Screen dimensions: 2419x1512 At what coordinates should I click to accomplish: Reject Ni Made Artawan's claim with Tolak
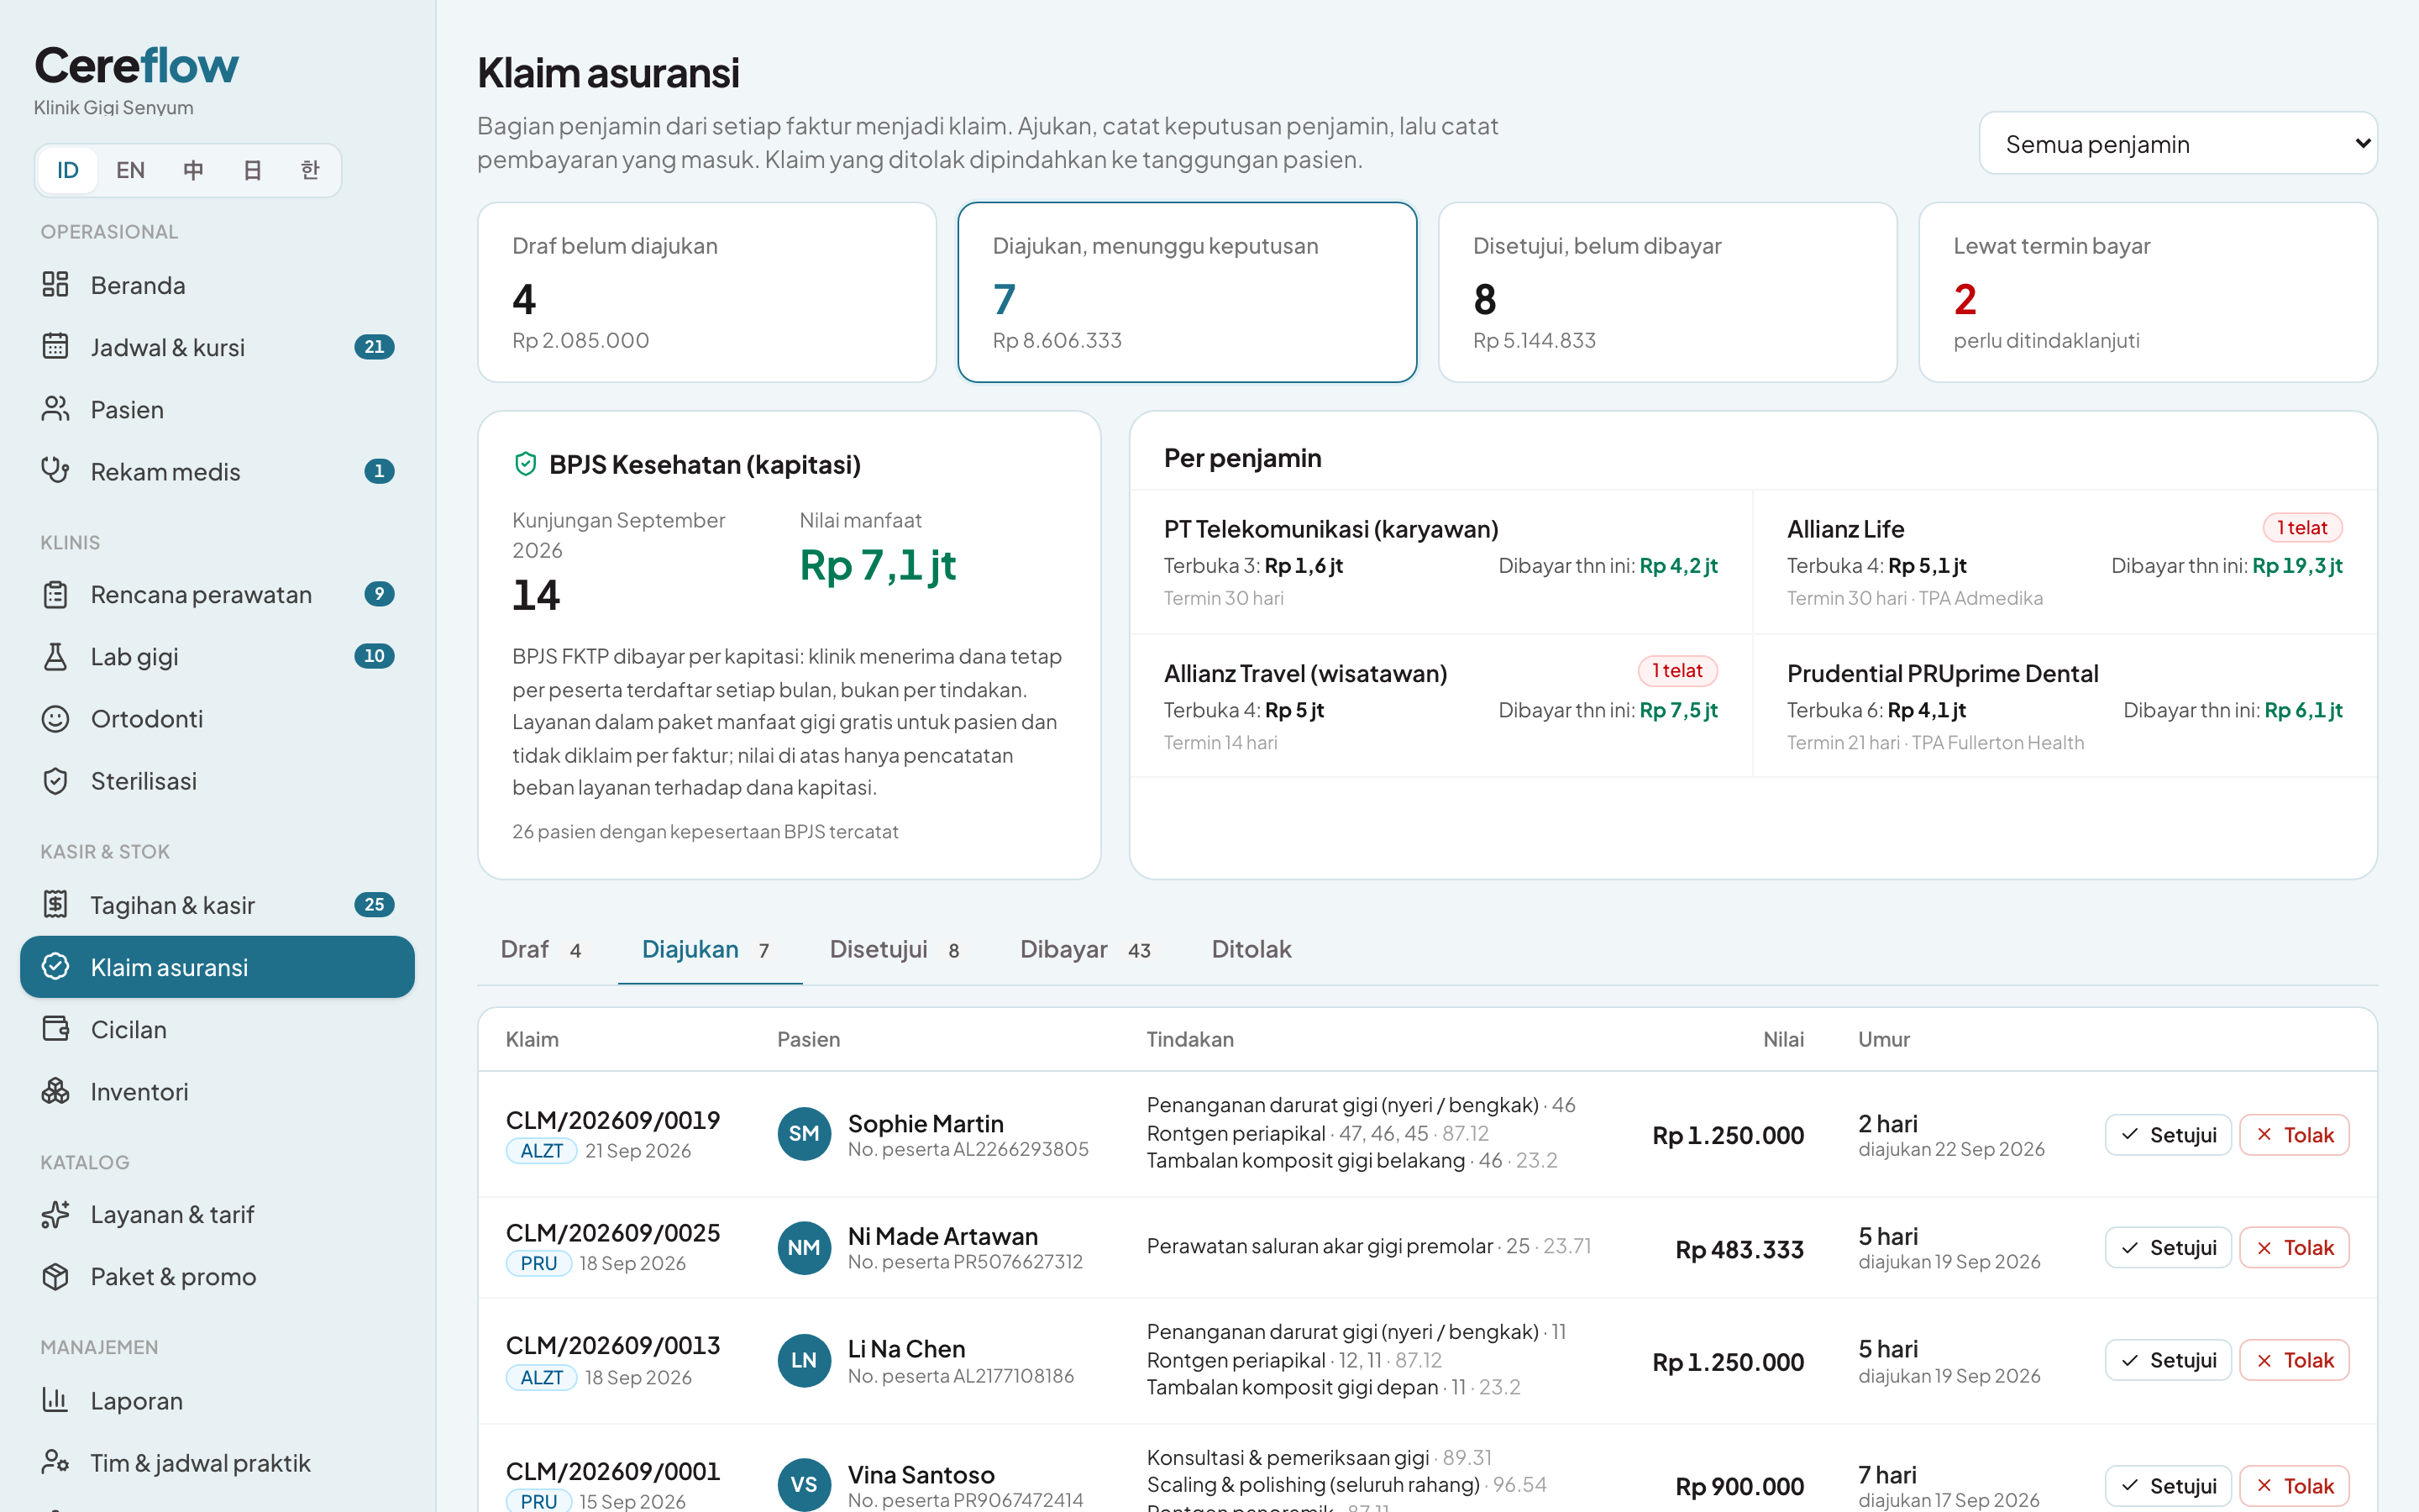(2294, 1248)
